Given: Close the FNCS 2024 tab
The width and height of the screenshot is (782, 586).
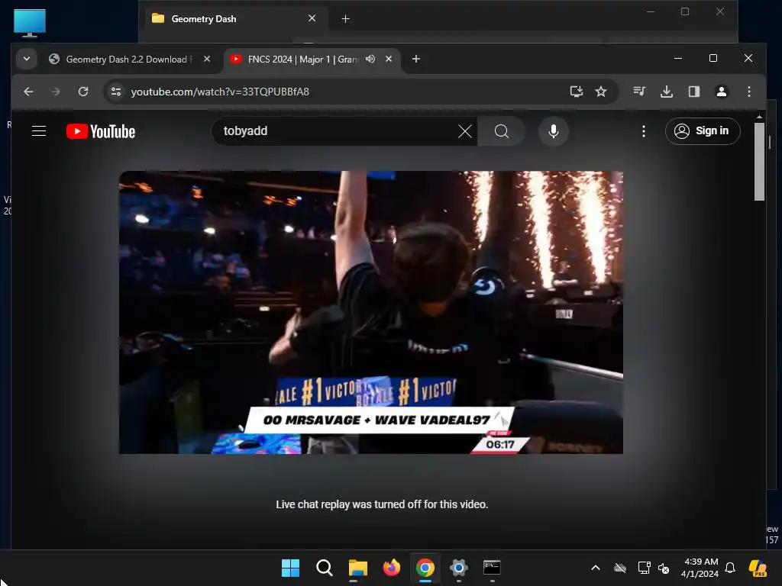Looking at the screenshot, I should (x=389, y=59).
